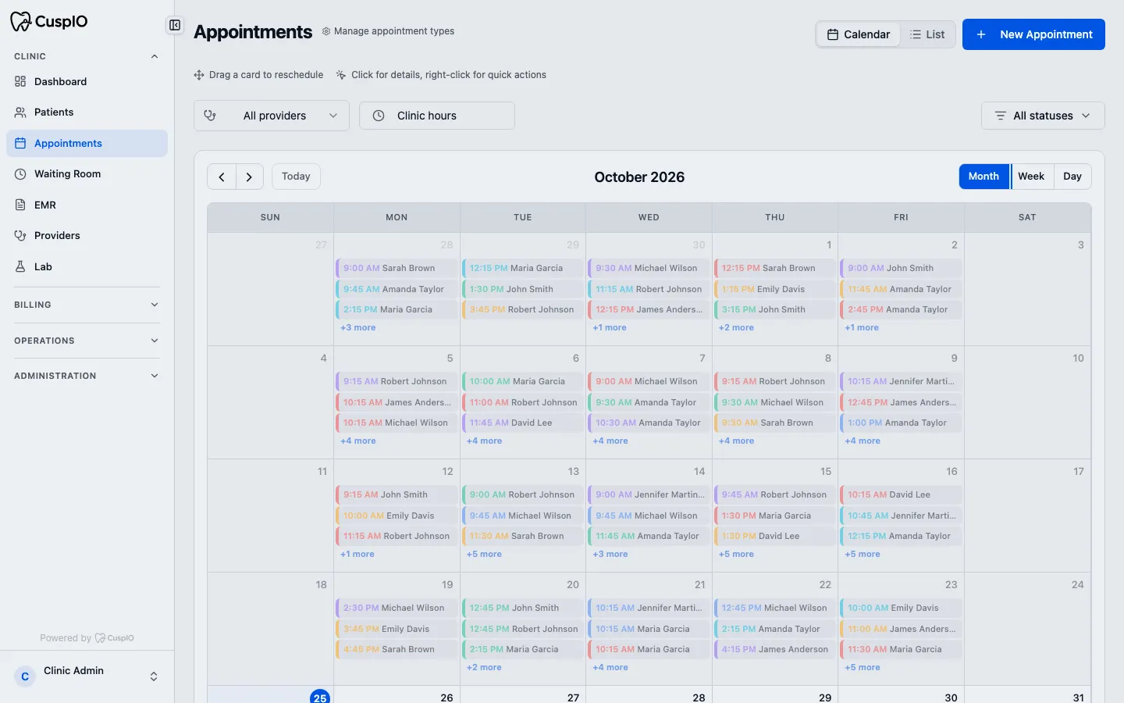Open 9:00 AM Sarah Brown appointment
Screen dimensions: 1124x703
397,268
